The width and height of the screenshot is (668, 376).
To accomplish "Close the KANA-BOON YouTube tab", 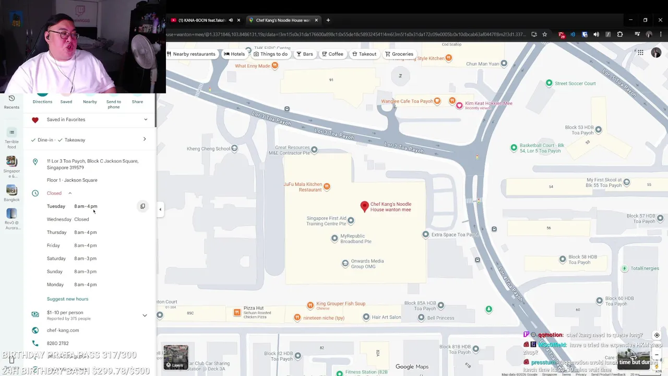I will point(238,20).
